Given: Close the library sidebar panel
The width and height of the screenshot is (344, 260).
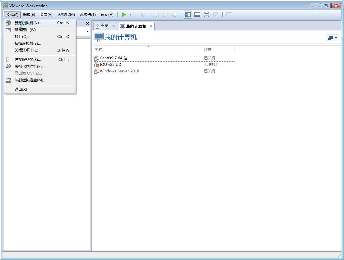Looking at the screenshot, I should pyautogui.click(x=87, y=23).
